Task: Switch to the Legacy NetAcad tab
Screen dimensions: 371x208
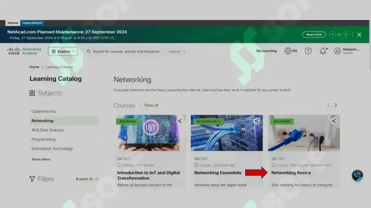Action: click(x=32, y=23)
